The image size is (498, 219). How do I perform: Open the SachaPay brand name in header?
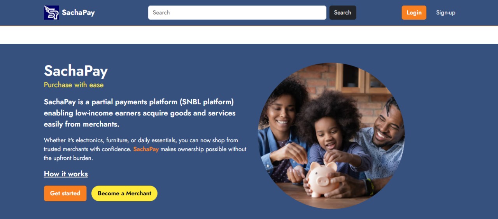[78, 12]
